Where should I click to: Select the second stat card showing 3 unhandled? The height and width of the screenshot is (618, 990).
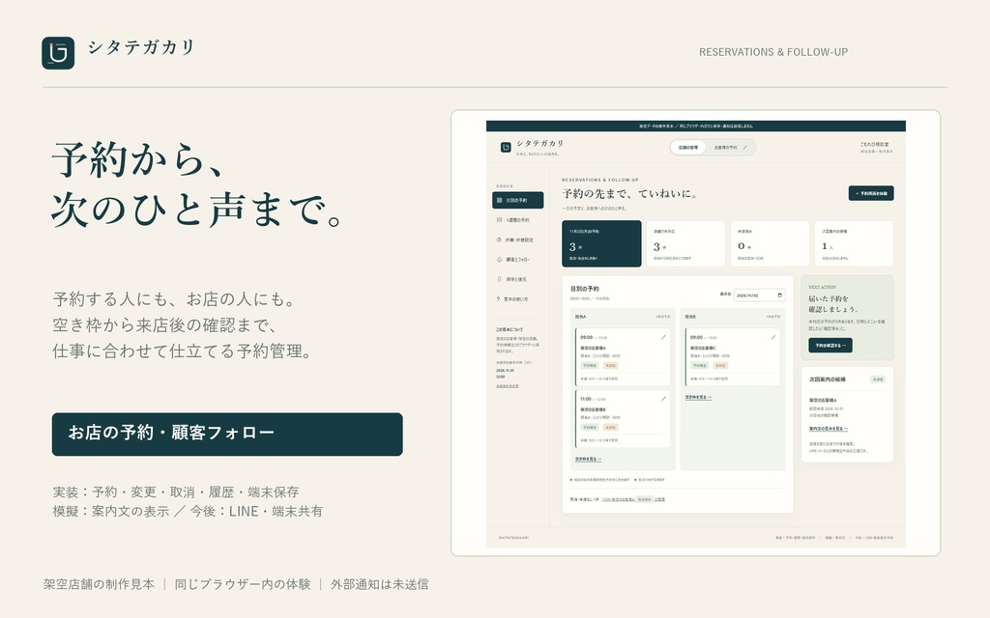coord(685,243)
